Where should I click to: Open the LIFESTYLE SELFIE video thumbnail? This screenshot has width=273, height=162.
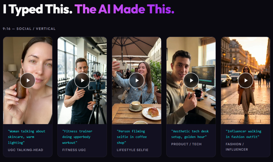point(136,80)
